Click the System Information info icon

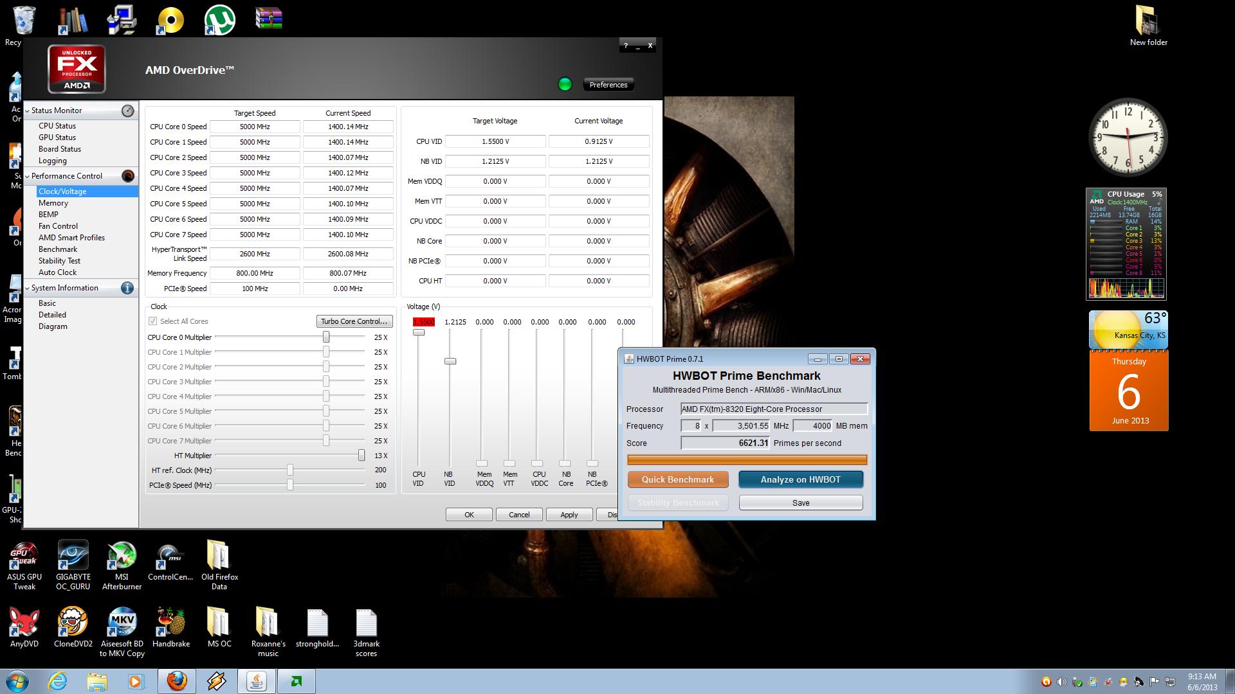[x=127, y=288]
